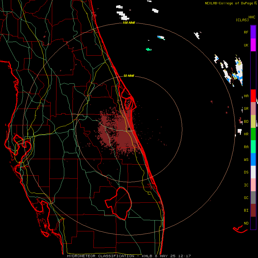258x258 pixels.
Task: Click the ND legend label
Action: point(246,223)
